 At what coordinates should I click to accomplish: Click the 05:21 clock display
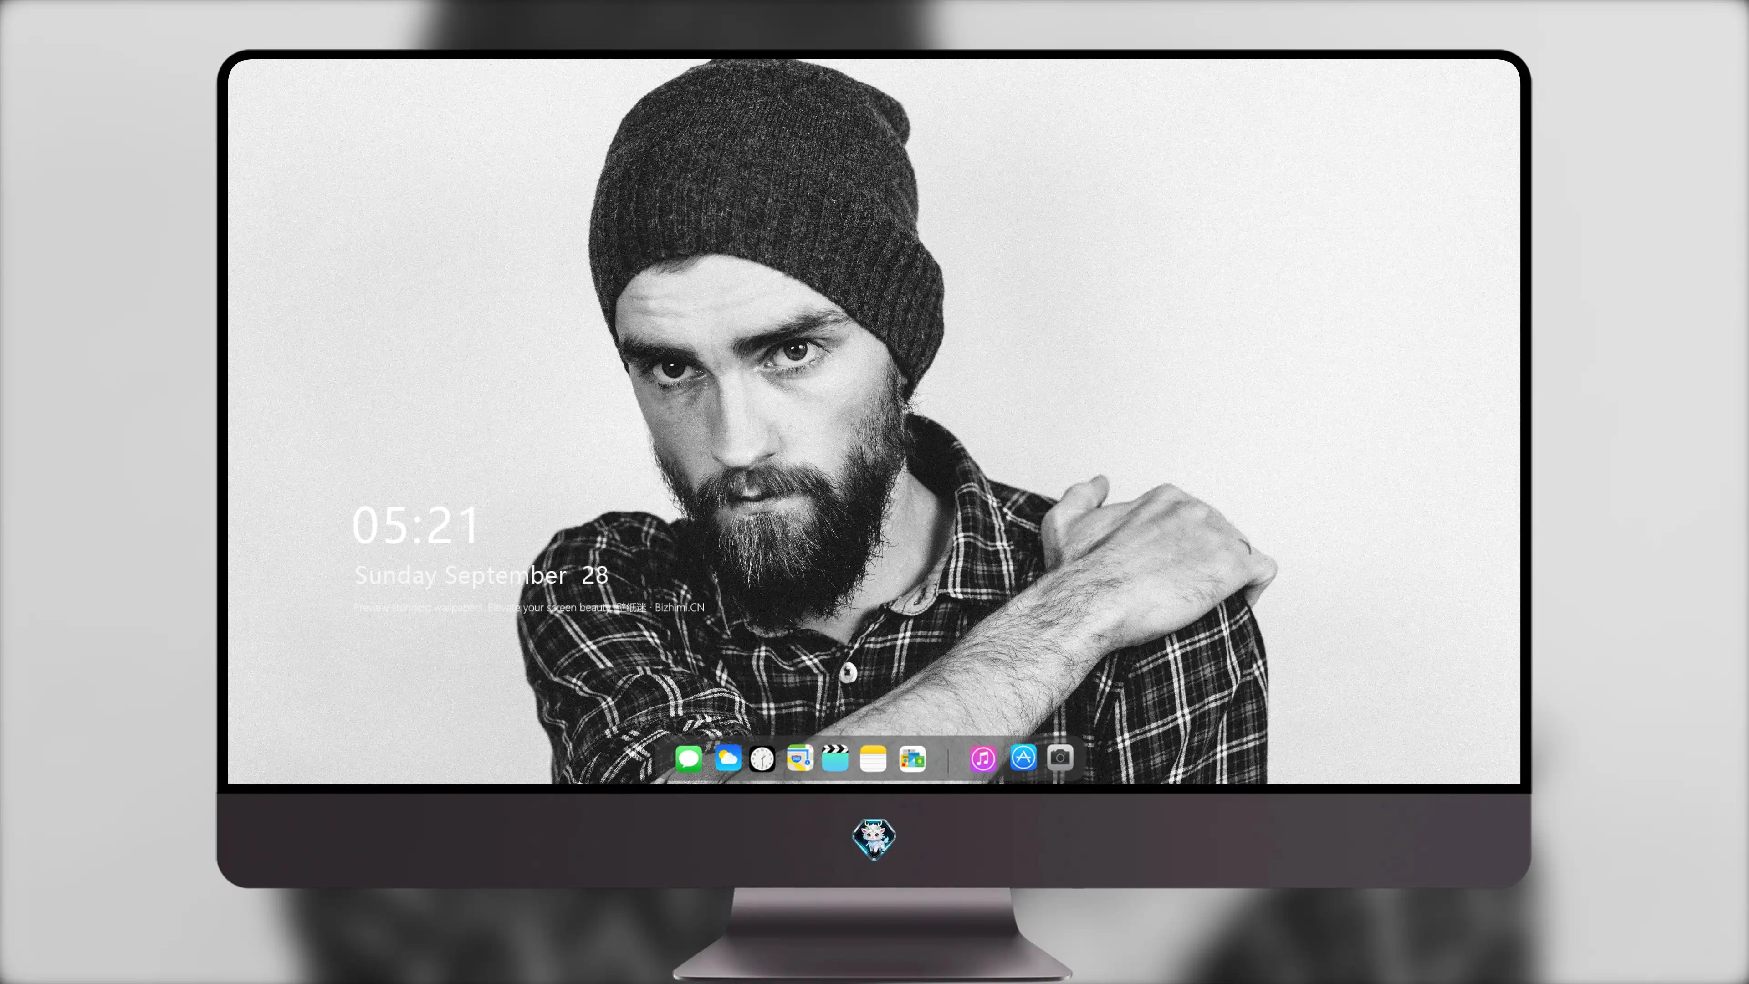tap(415, 526)
